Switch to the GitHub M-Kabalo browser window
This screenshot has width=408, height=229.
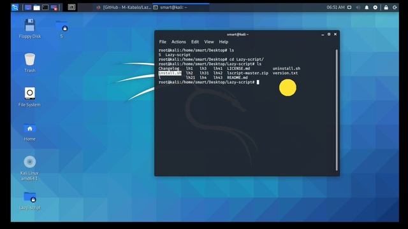(124, 7)
